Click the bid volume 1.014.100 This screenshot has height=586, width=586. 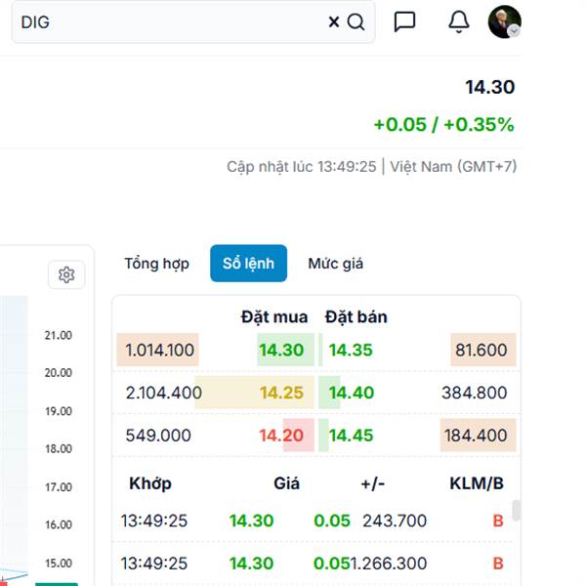point(159,350)
